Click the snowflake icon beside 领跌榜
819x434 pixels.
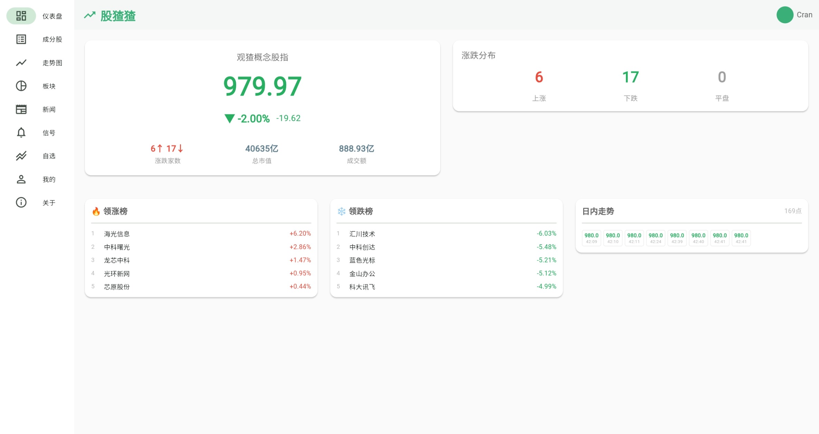pos(341,211)
